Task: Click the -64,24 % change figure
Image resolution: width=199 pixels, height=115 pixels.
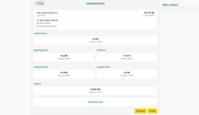Action: tap(151, 16)
